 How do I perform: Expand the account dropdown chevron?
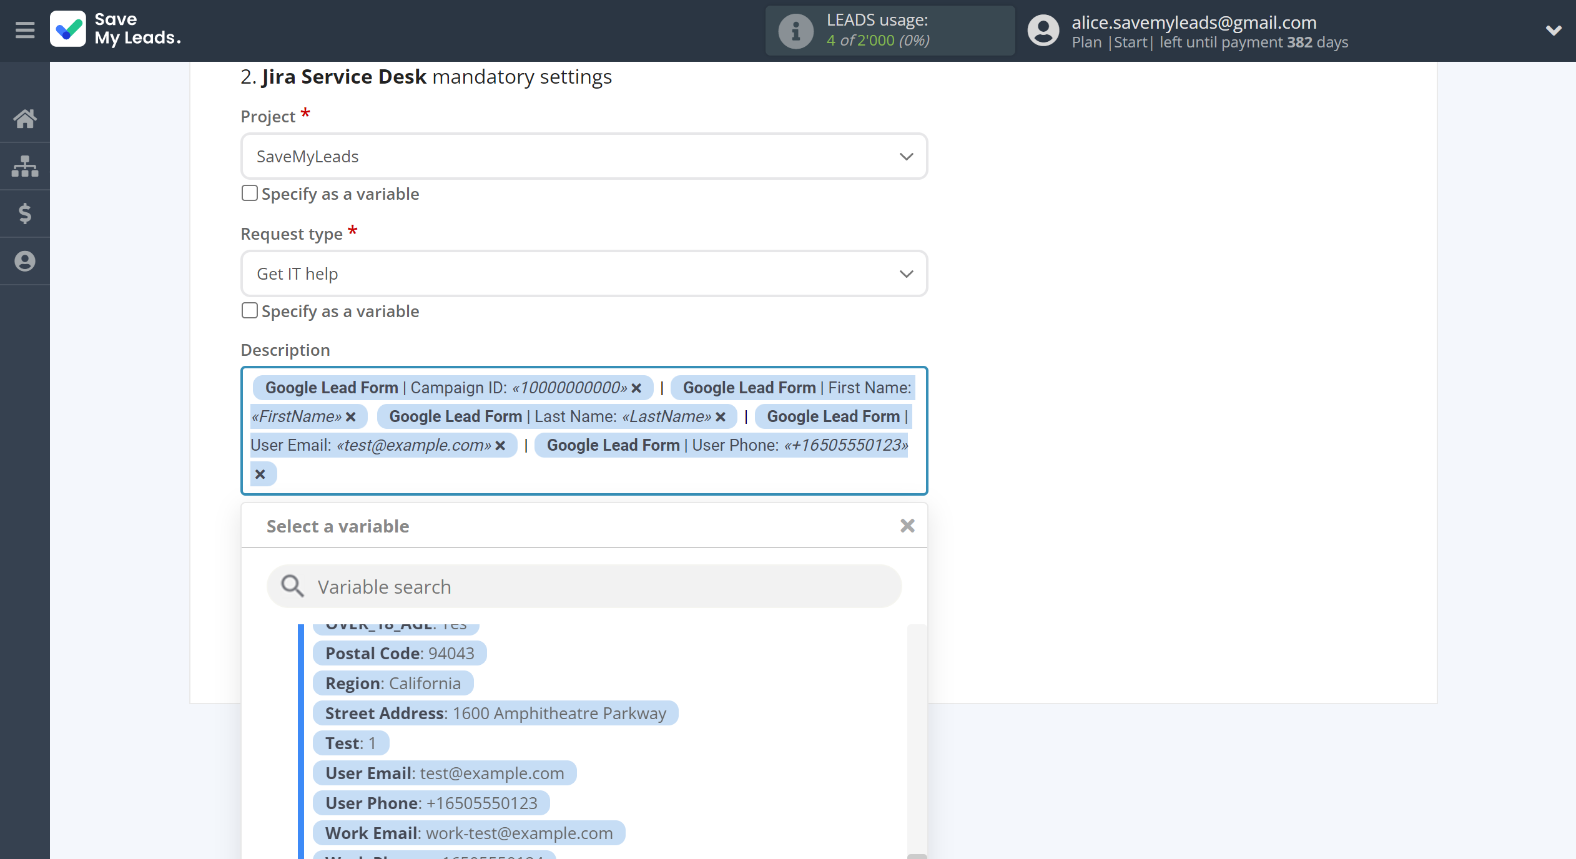point(1554,30)
